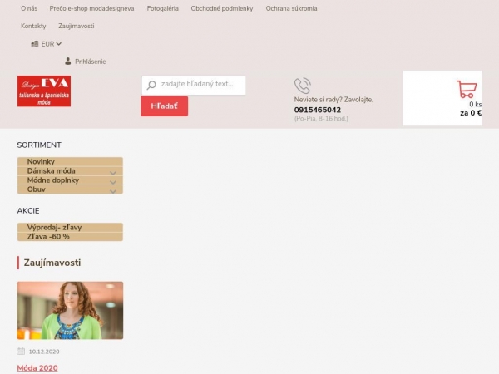Expand the Obuv category chevron
The width and height of the screenshot is (499, 374).
click(x=112, y=191)
